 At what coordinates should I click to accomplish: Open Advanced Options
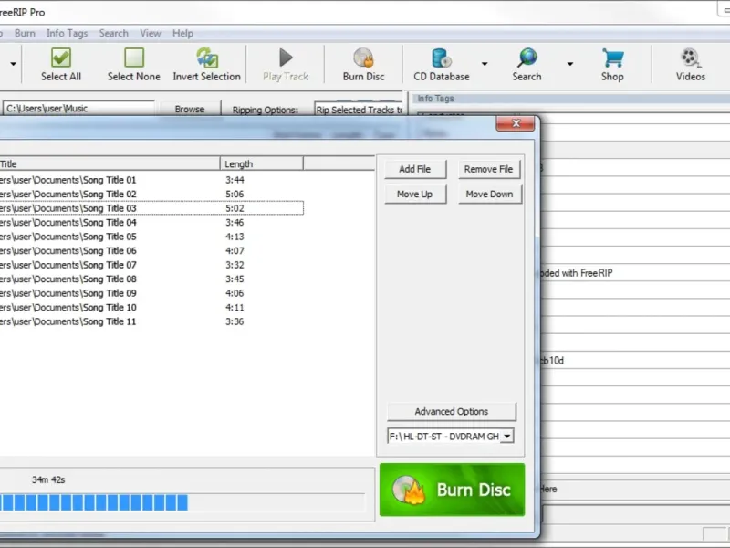point(452,412)
